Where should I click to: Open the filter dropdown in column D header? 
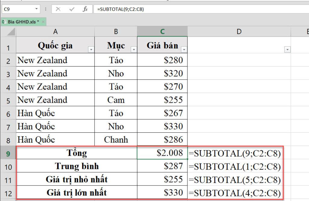pos(288,49)
